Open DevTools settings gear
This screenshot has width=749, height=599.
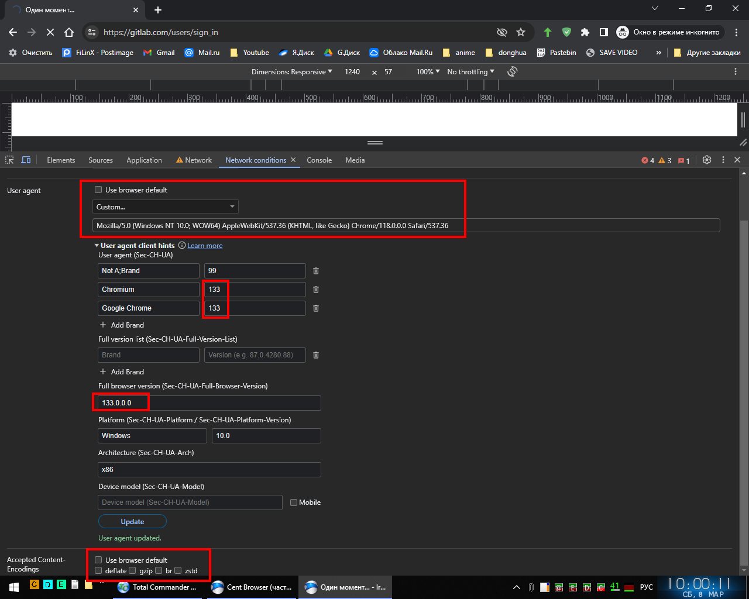click(x=707, y=160)
